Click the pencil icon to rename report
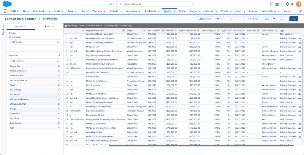 pos(39,19)
